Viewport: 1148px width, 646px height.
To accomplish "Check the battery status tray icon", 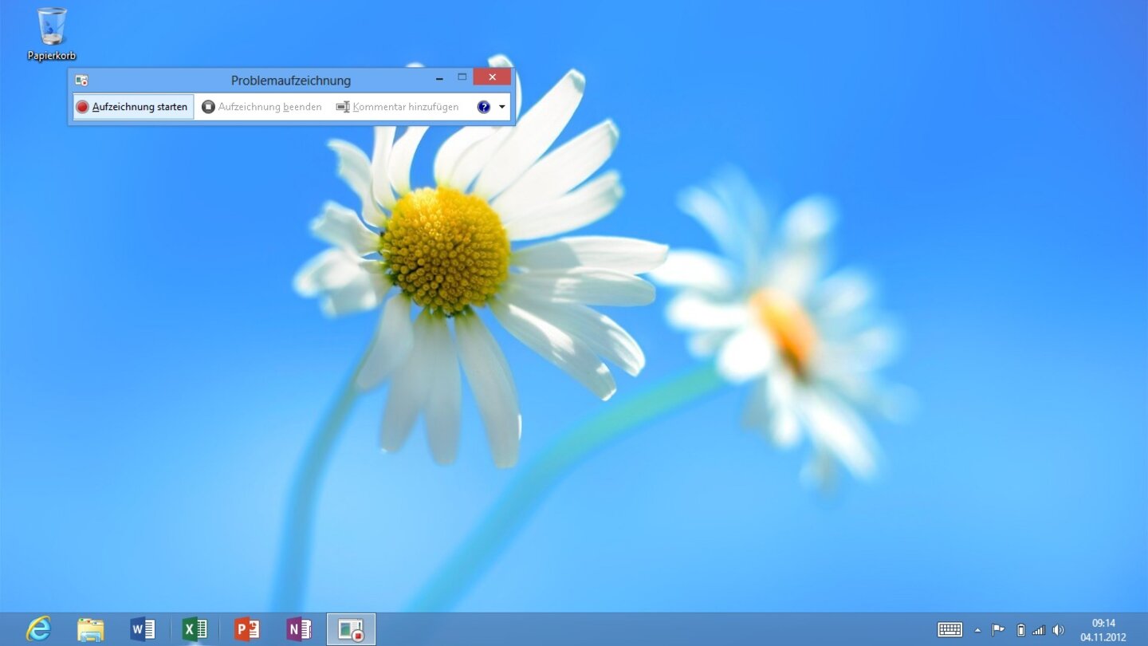I will click(x=1020, y=630).
